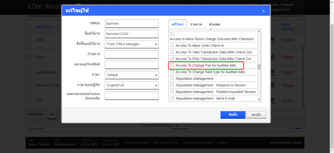This screenshot has height=153, width=334.
Task: Open the สิทธิ์ของผู้ใช้งาน dropdown showing Front Office Manager
Action: click(132, 44)
